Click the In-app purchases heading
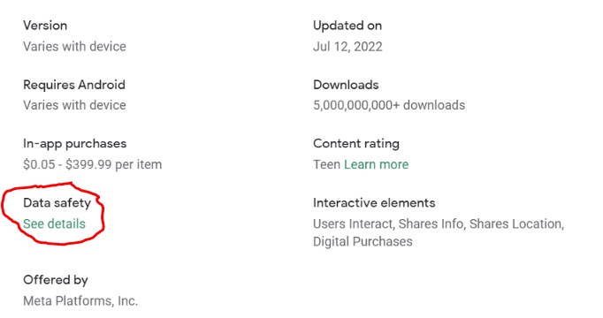 (x=74, y=144)
